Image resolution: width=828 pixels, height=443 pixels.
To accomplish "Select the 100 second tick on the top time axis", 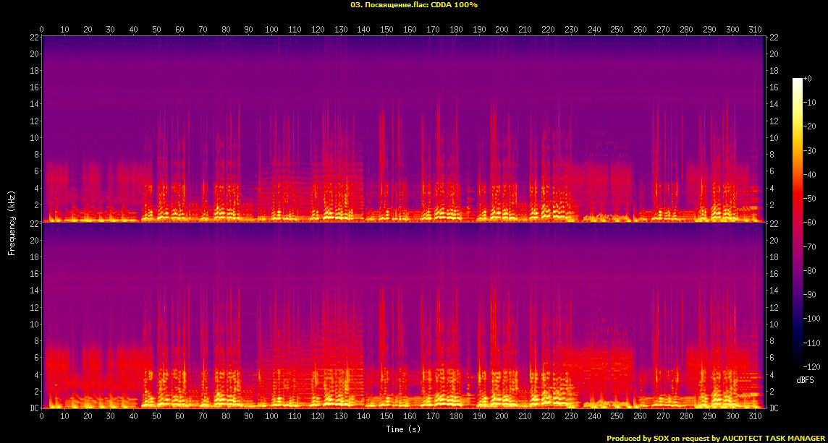I will tap(271, 30).
